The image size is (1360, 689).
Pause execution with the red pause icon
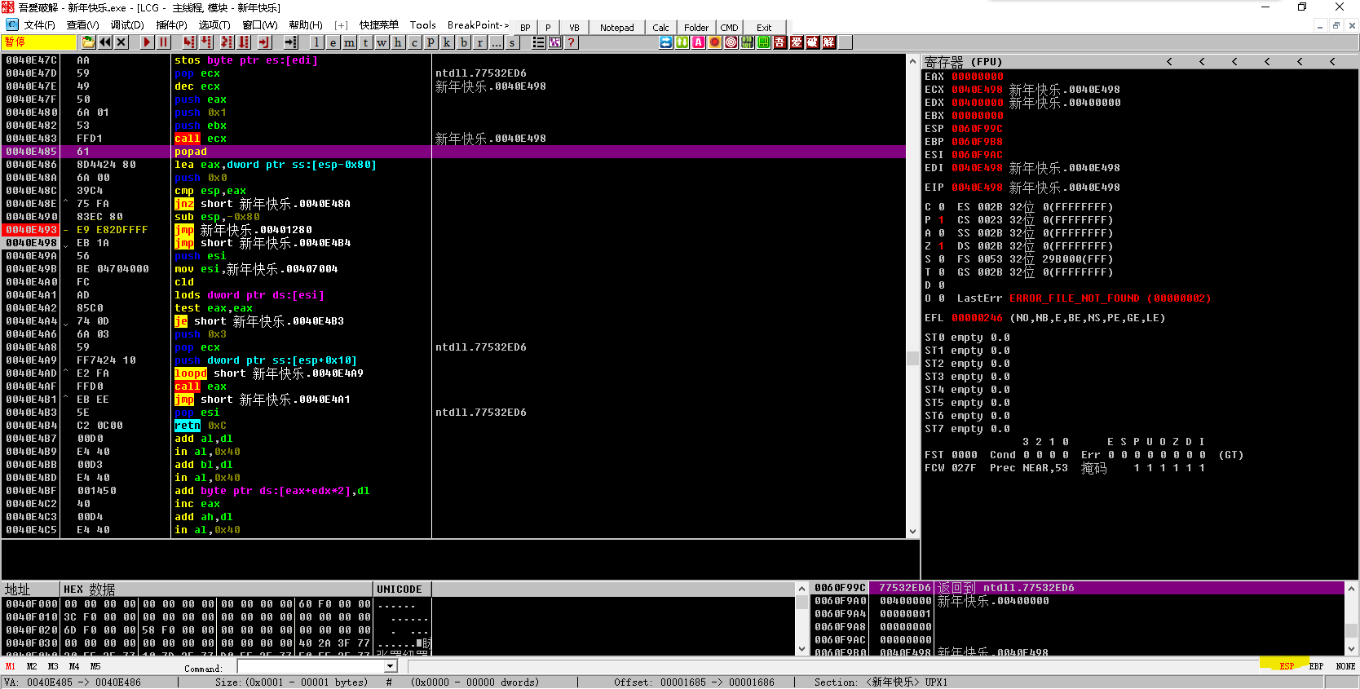pos(163,42)
